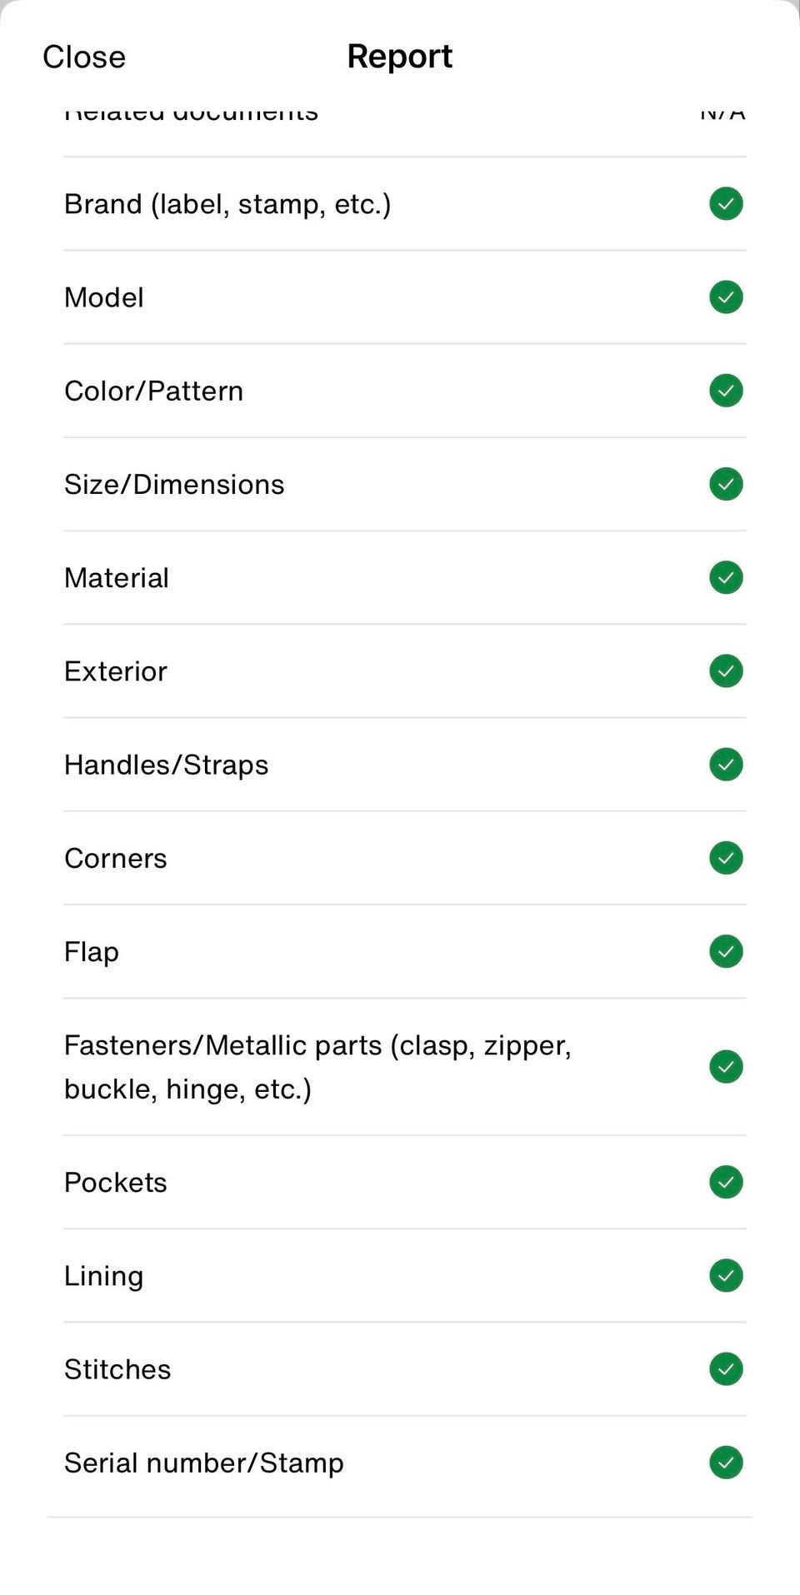This screenshot has width=800, height=1595.
Task: Click checkmark beside Fasteners/Metallic parts
Action: 726,1066
